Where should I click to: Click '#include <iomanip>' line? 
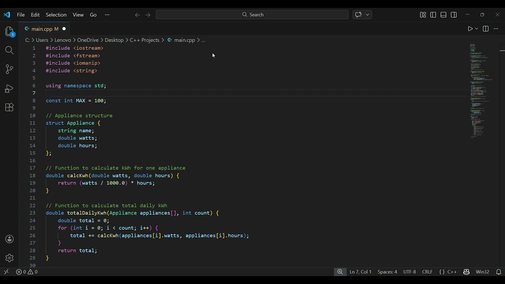[73, 63]
